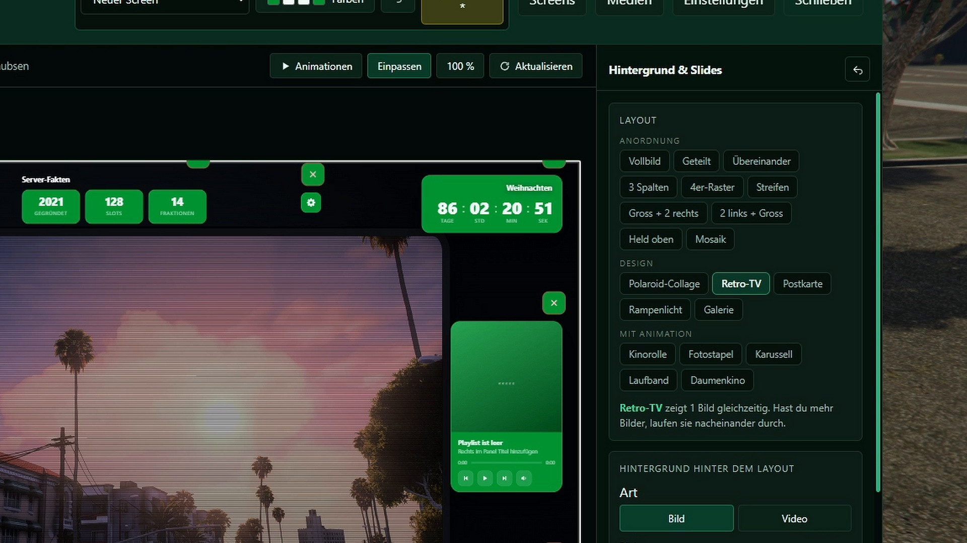Pick the Mosaik layout
Screen dimensions: 967x543
[x=711, y=240]
